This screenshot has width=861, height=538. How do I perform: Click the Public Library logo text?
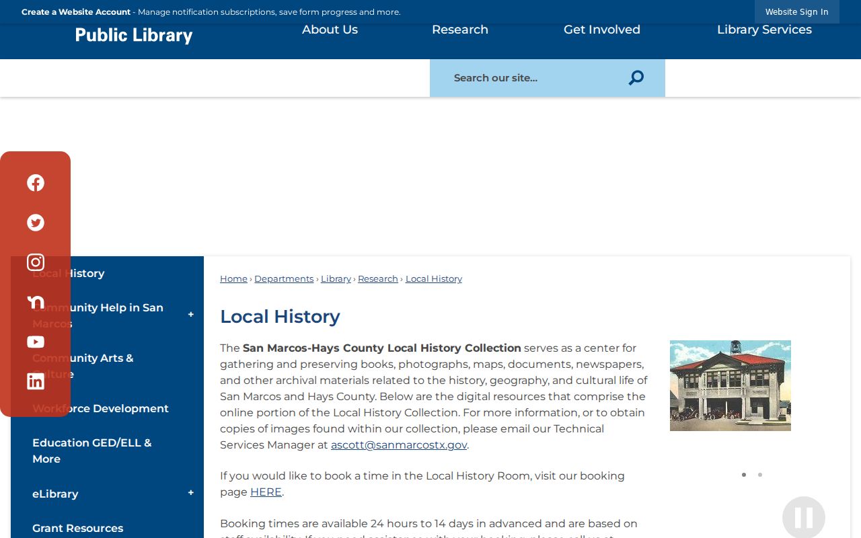134,35
